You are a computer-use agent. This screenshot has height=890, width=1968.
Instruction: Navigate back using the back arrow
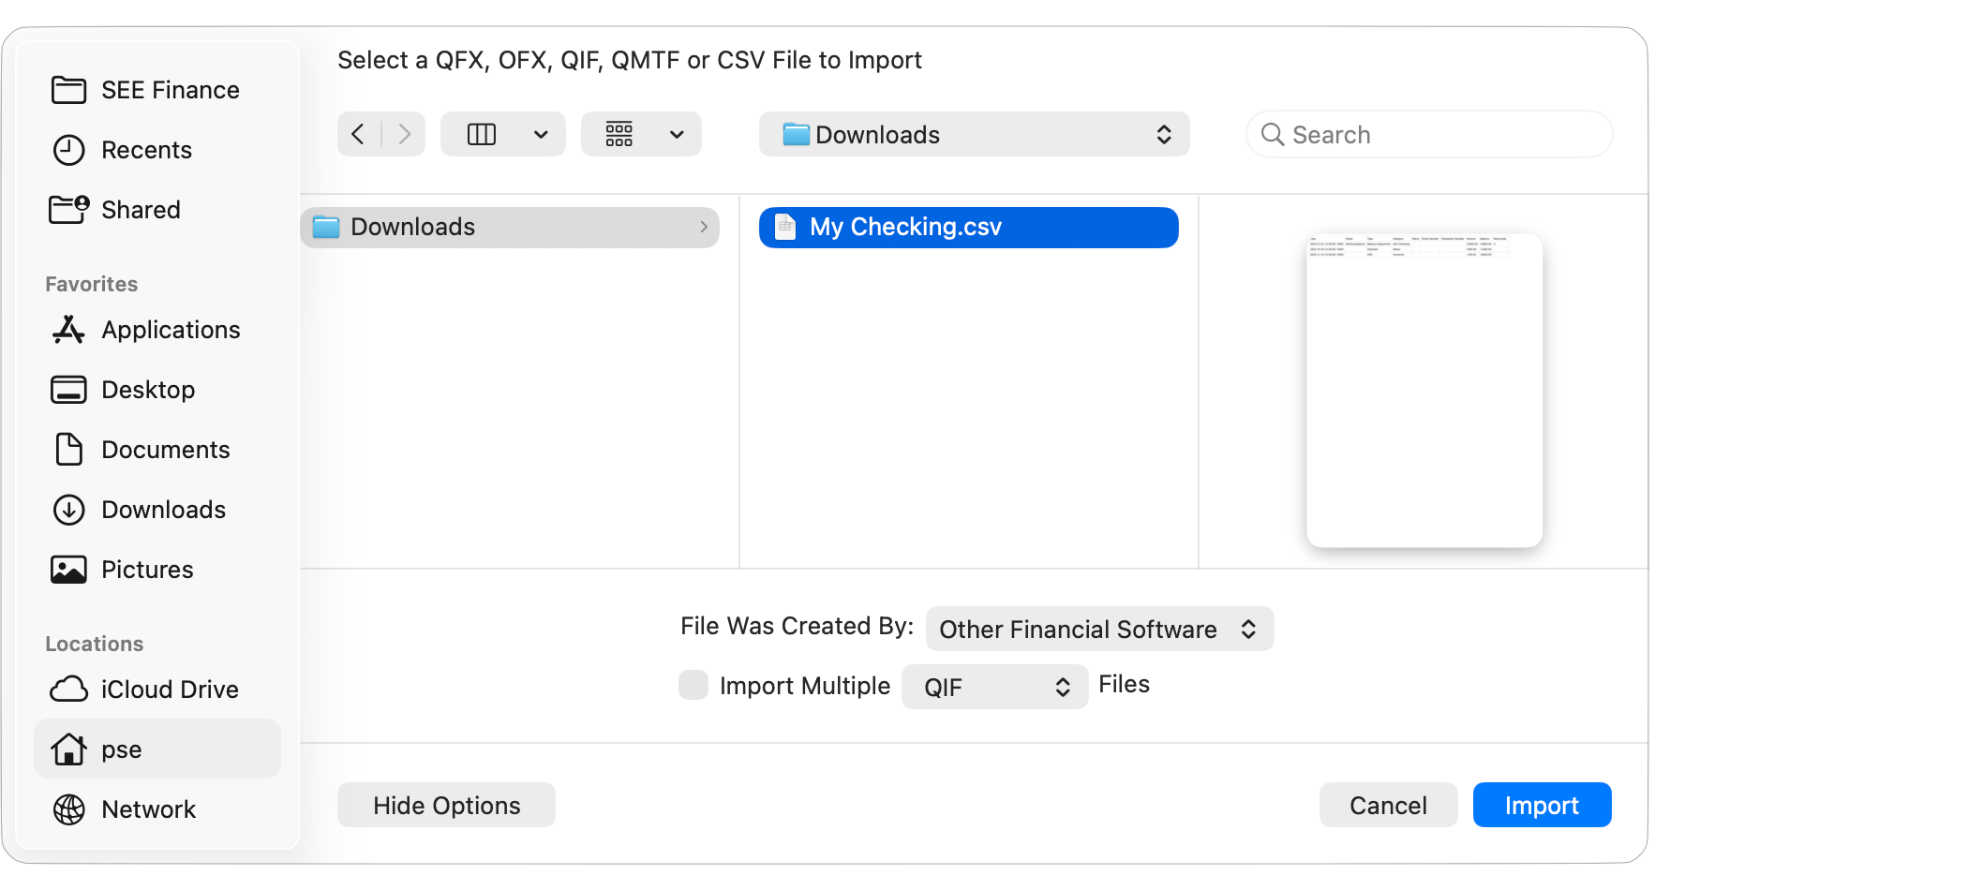357,134
